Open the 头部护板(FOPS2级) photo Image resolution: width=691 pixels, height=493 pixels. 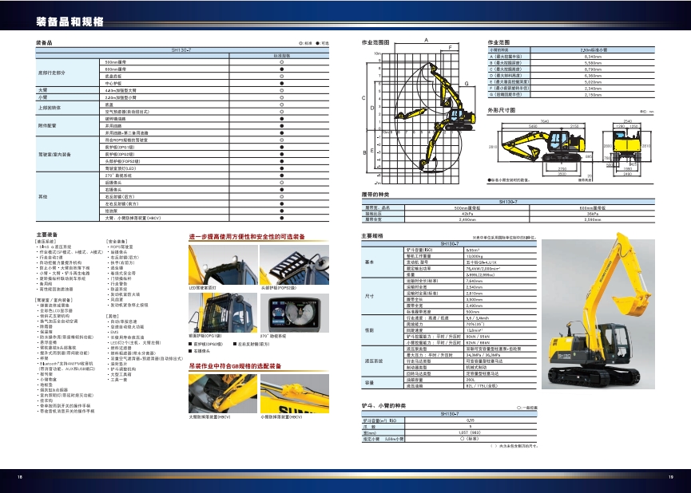point(295,265)
